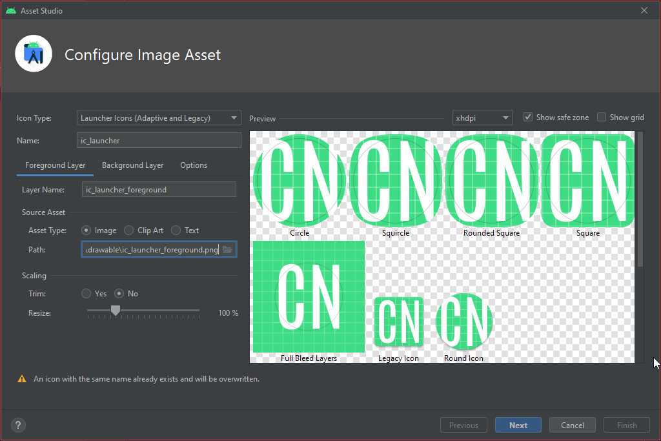661x441 pixels.
Task: Click the Square icon preview
Action: [587, 181]
